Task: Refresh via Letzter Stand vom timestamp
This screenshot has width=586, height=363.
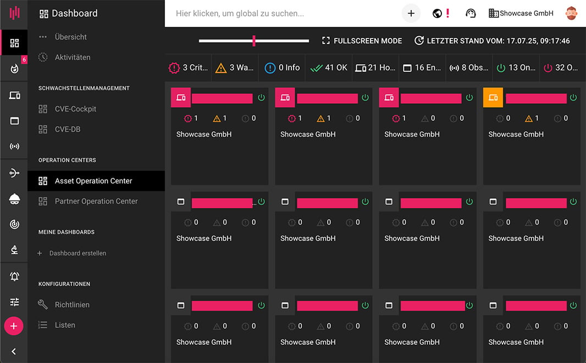Action: [492, 41]
